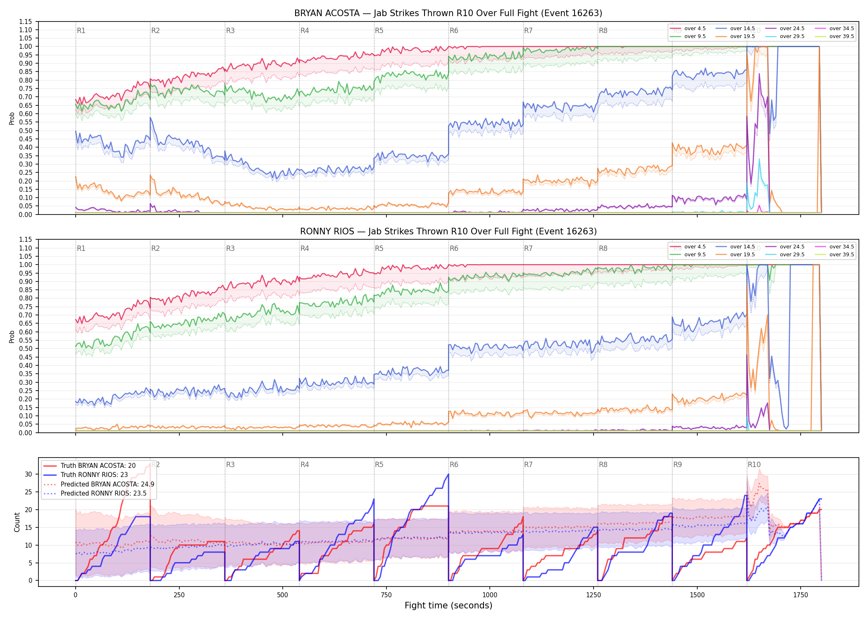Click R9 round marker in Count chart
Viewport: 868px width, 620px height.
(677, 465)
